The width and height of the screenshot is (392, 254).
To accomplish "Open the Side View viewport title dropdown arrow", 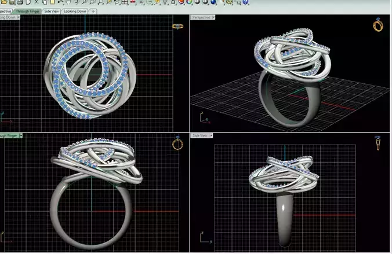I will [211, 135].
